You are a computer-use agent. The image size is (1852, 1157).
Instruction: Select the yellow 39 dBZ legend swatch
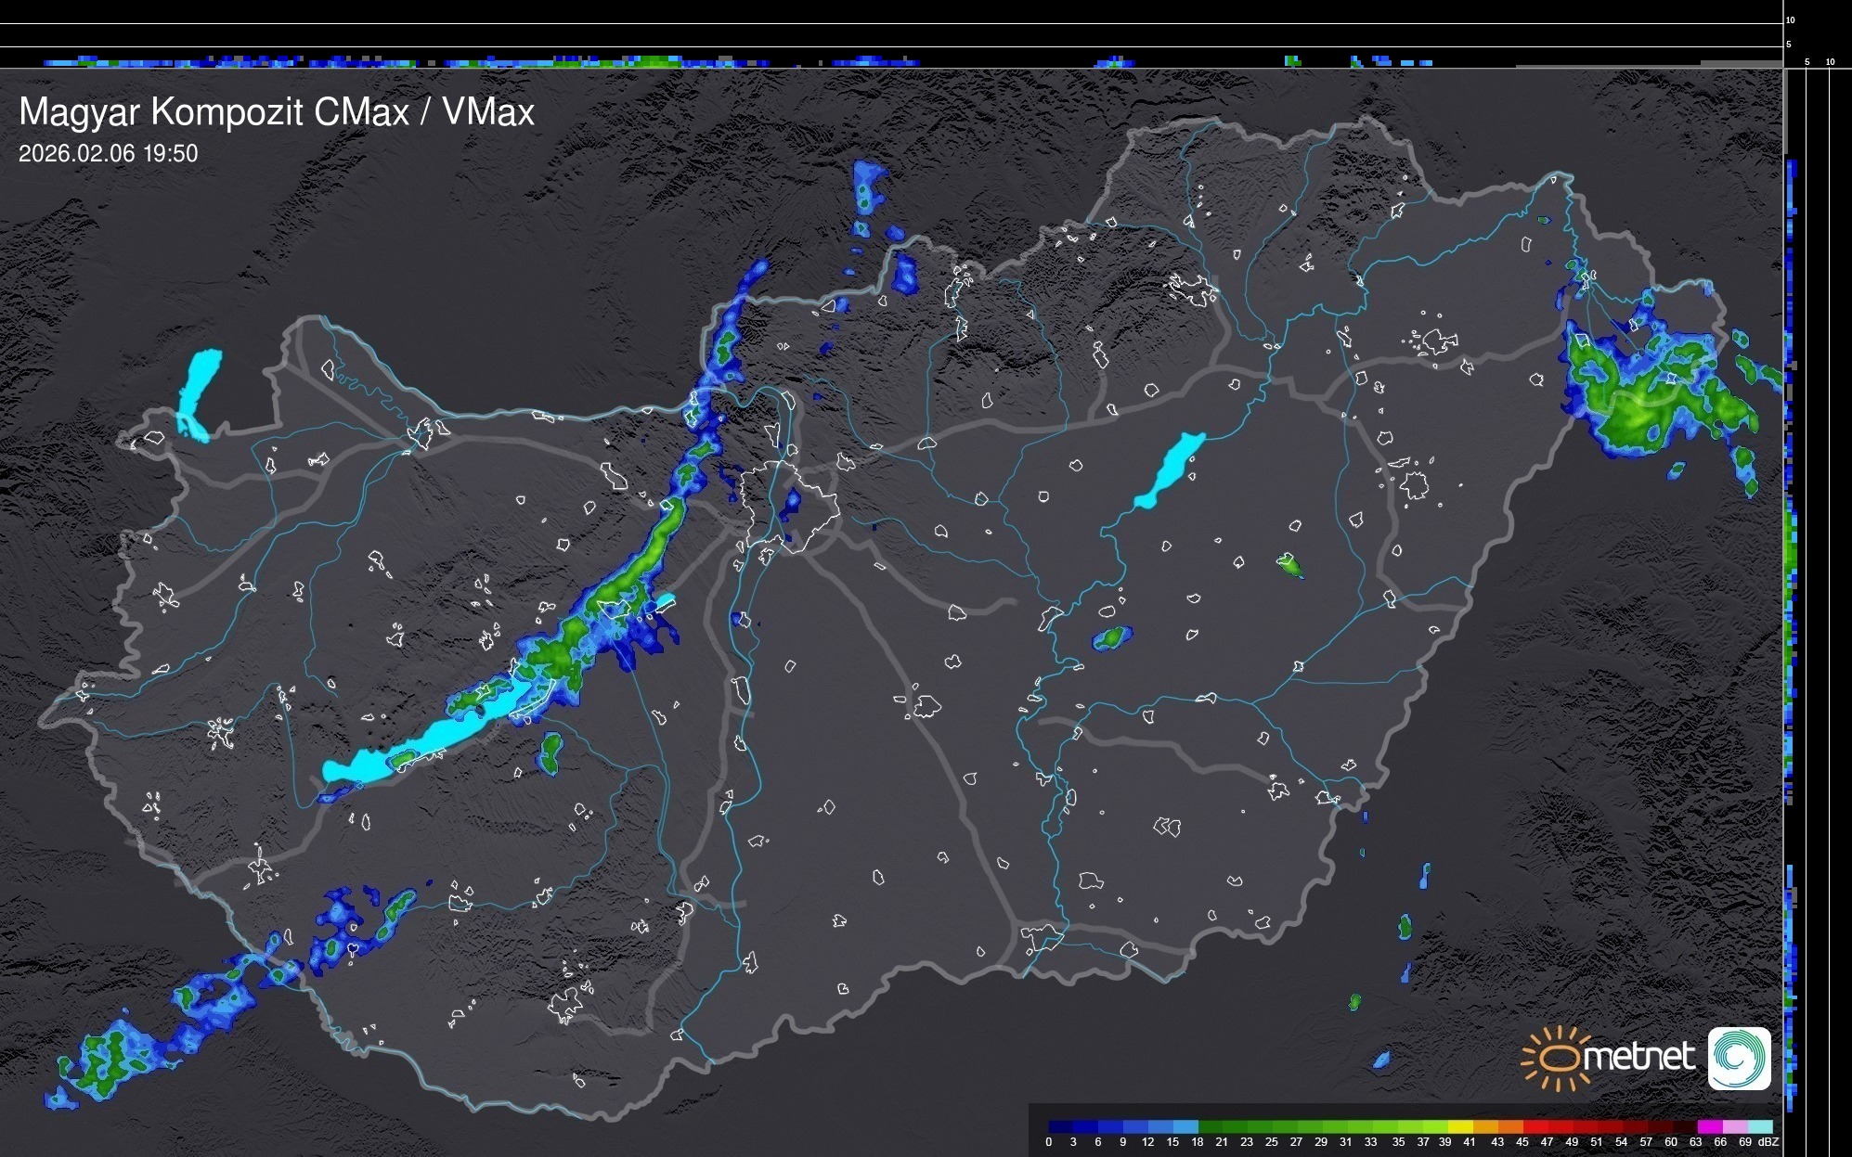[x=1460, y=1126]
